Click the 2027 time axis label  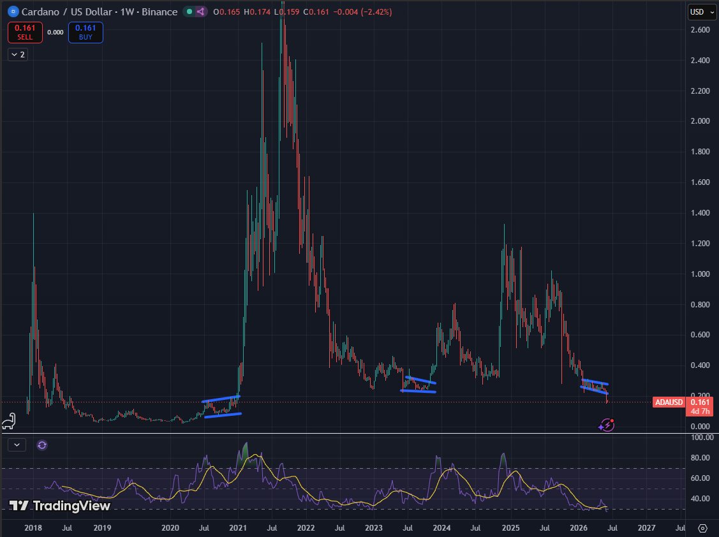coord(646,528)
